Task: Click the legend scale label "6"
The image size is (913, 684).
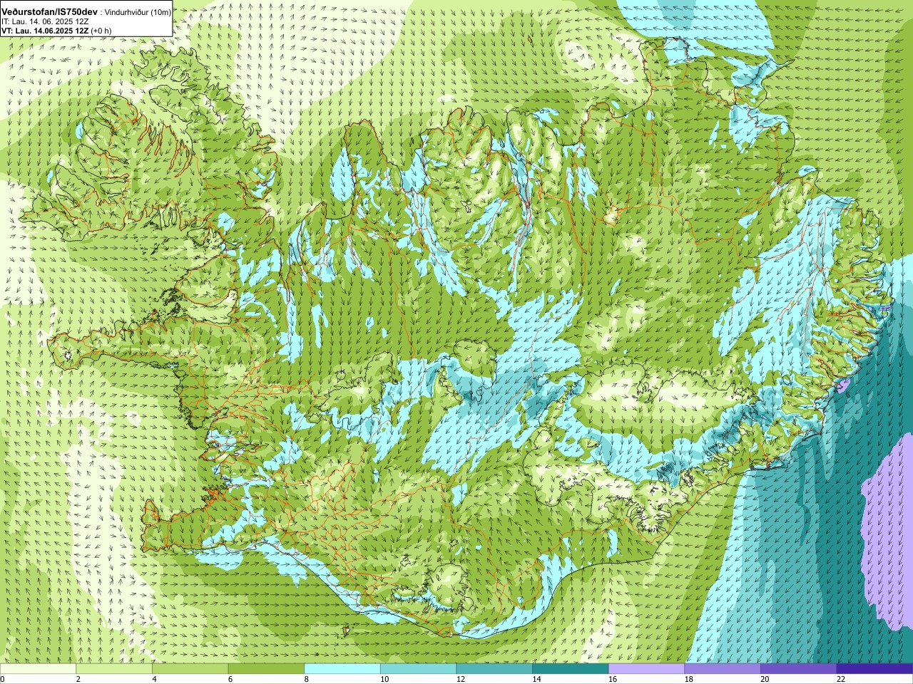Action: (x=230, y=679)
